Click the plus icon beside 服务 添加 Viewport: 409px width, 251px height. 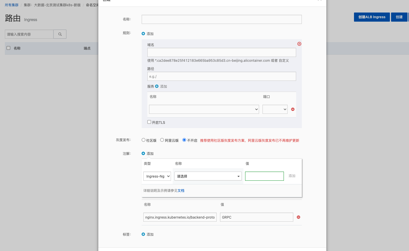pyautogui.click(x=157, y=86)
